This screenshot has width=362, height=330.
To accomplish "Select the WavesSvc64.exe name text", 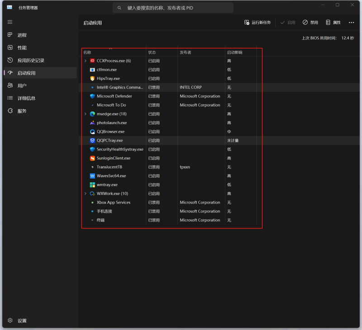I will [111, 176].
